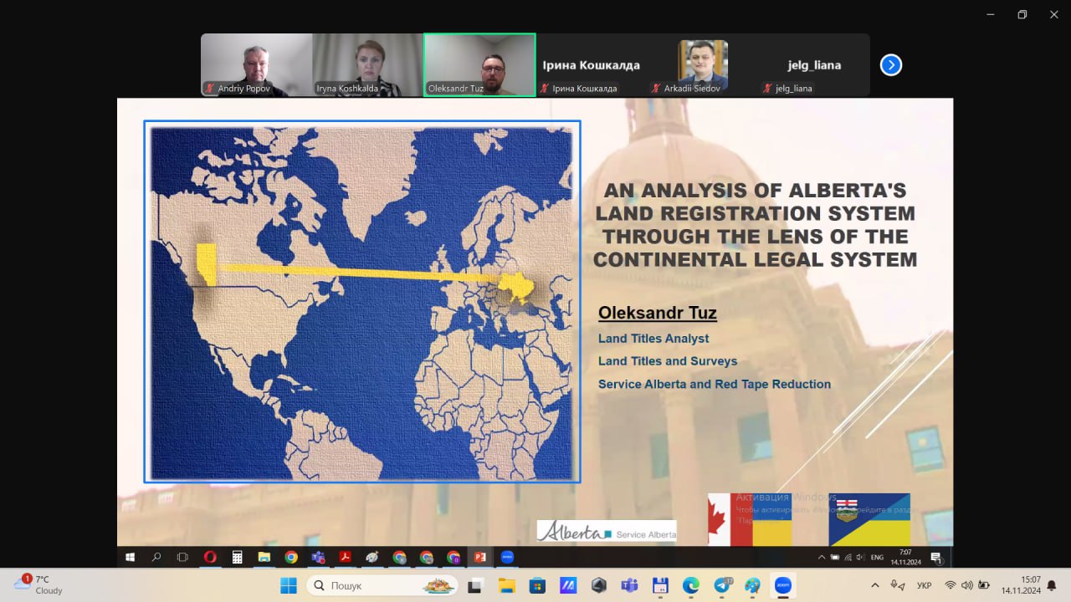Open the 7°C Cloudy weather widget
The image size is (1071, 602).
[38, 584]
